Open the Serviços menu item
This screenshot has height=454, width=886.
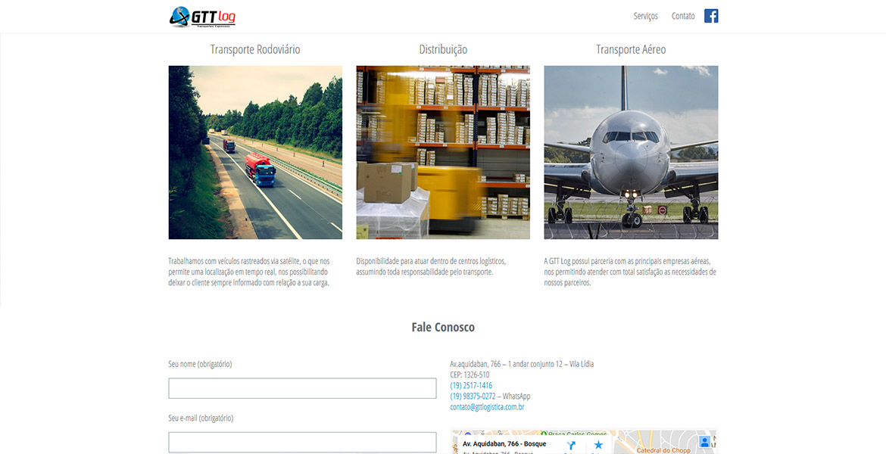pyautogui.click(x=645, y=16)
